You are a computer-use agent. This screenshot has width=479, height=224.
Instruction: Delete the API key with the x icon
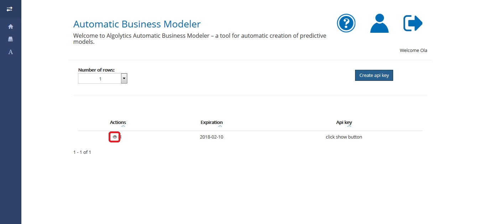tap(120, 137)
